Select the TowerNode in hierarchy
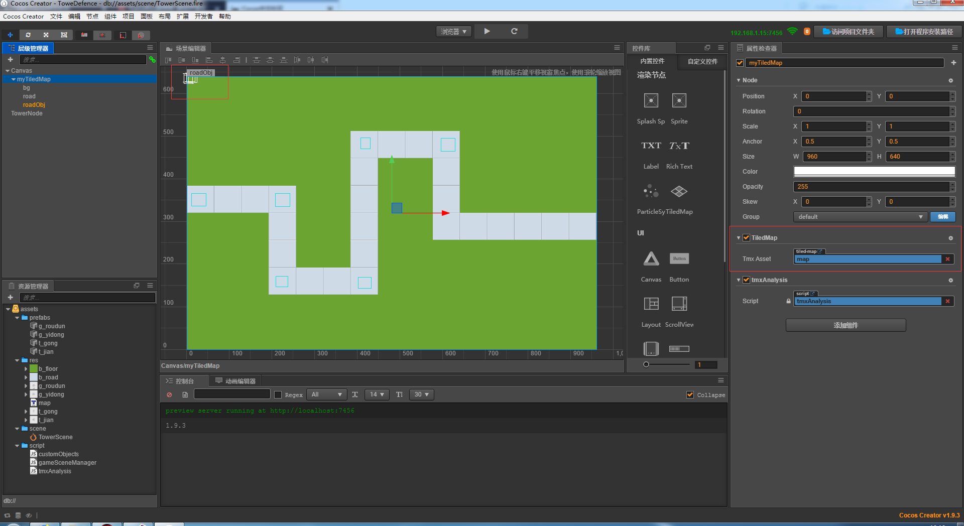 (x=27, y=113)
